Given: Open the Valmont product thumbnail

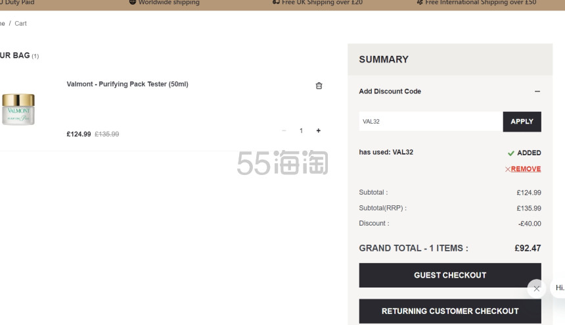Looking at the screenshot, I should (18, 109).
